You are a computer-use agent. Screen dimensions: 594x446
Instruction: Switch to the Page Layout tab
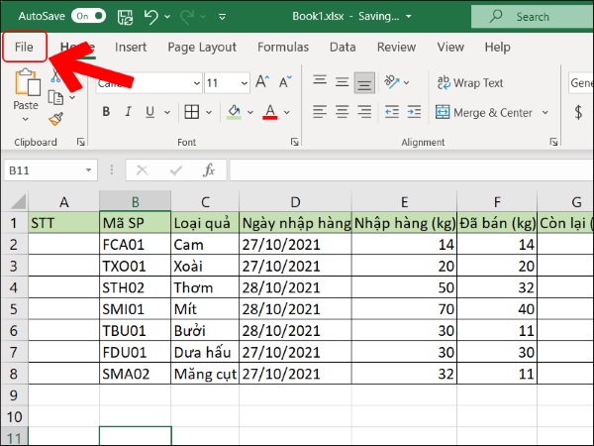tap(201, 47)
